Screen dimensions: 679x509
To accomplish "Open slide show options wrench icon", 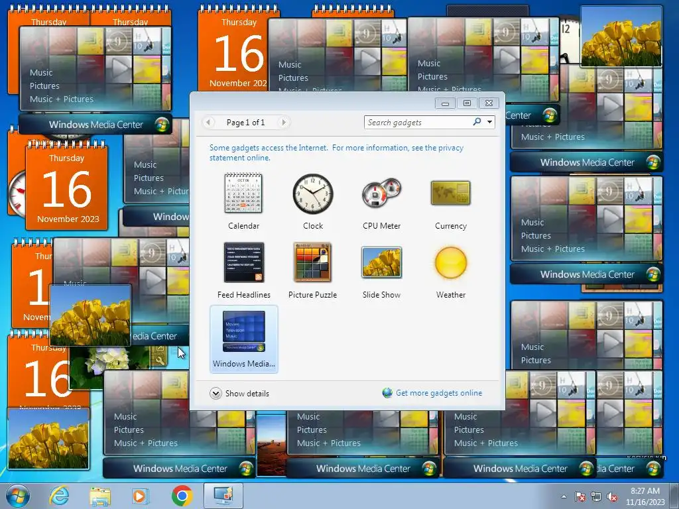I will pyautogui.click(x=160, y=361).
